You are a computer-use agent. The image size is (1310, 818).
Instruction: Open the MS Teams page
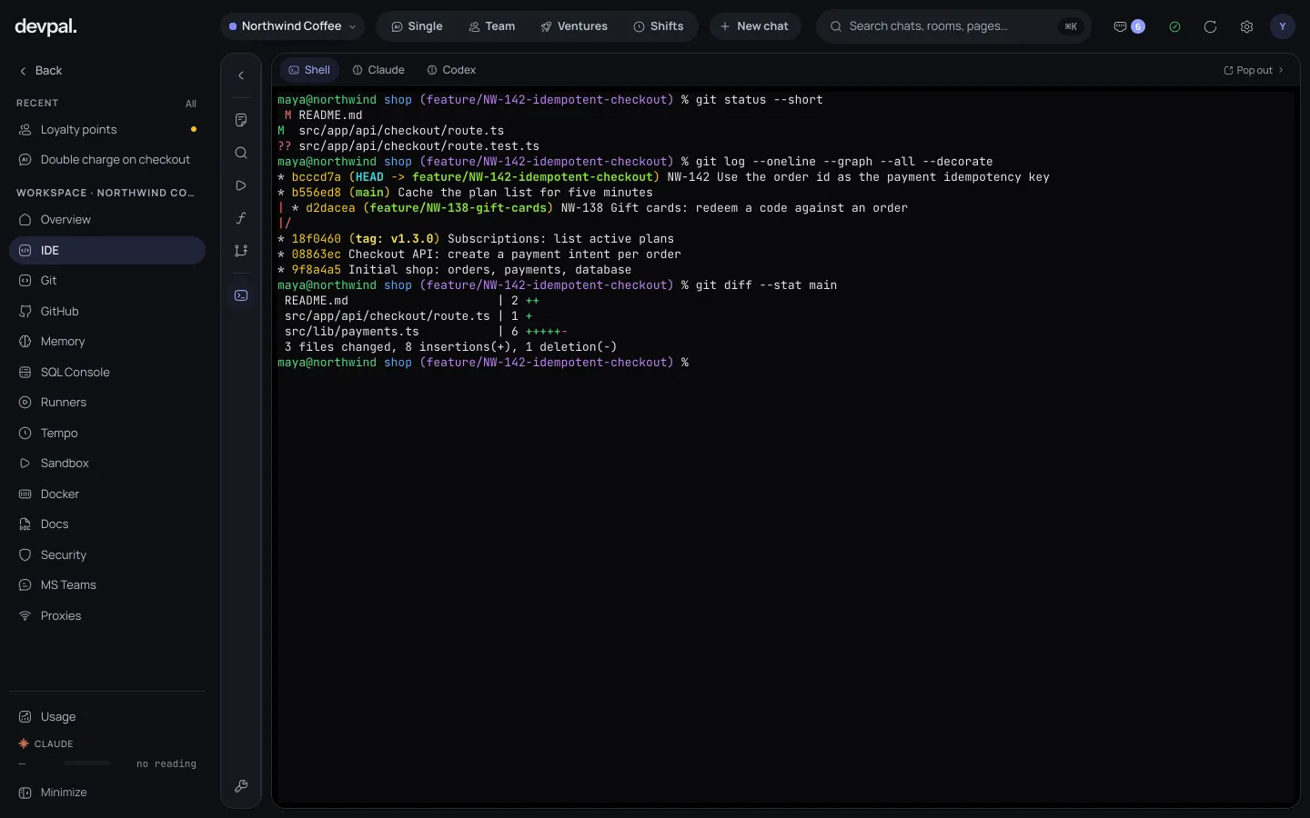(x=107, y=584)
